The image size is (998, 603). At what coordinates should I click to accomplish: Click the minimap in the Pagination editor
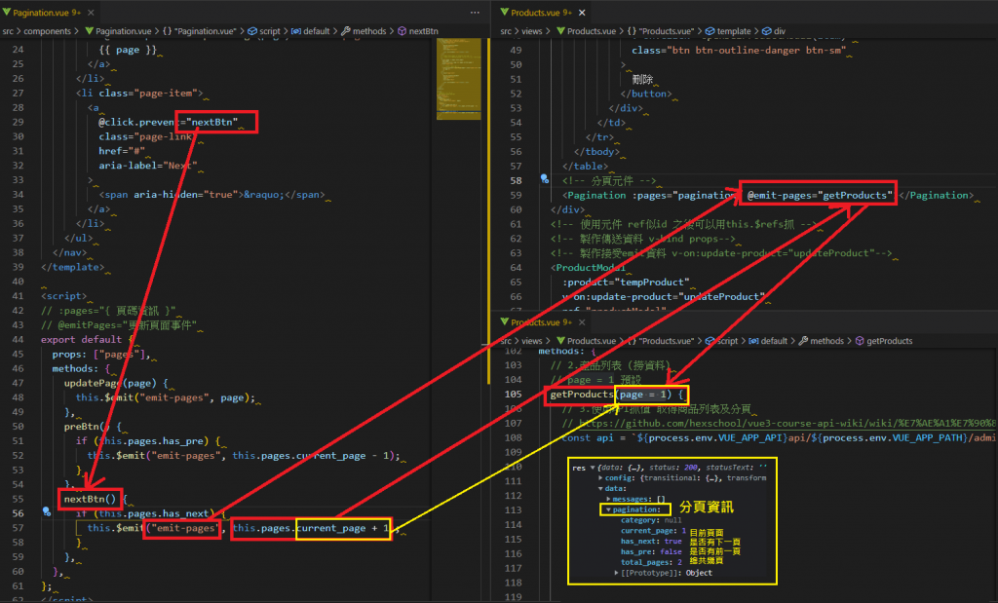[x=458, y=79]
